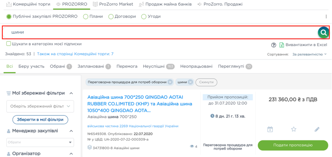332x157 pixels.
Task: Click into the search field containing 'шини'
Action: point(160,32)
